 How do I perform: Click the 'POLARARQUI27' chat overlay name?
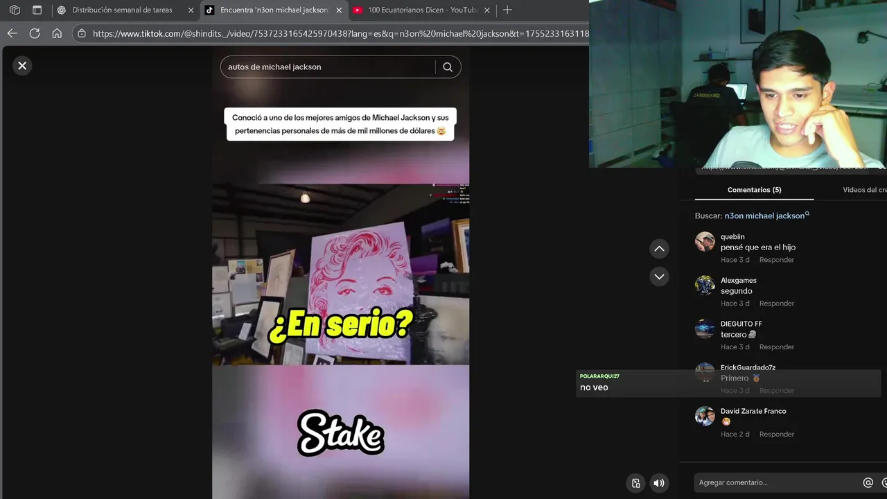(x=599, y=376)
